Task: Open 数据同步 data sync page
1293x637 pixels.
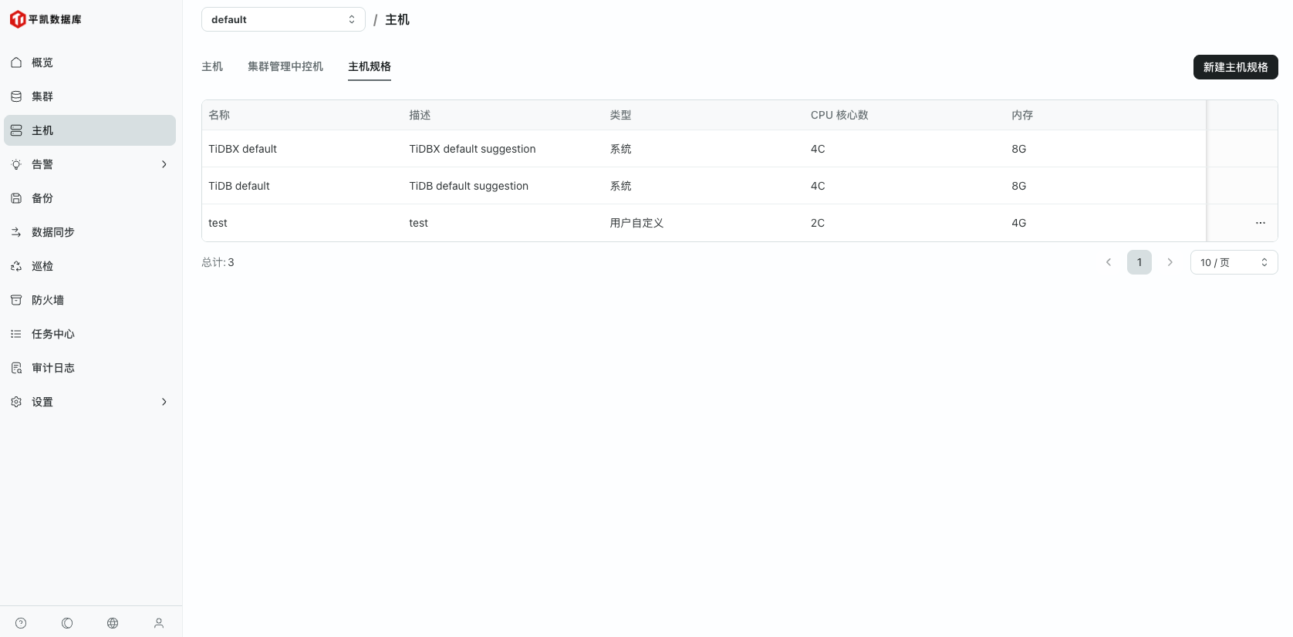Action: click(52, 232)
